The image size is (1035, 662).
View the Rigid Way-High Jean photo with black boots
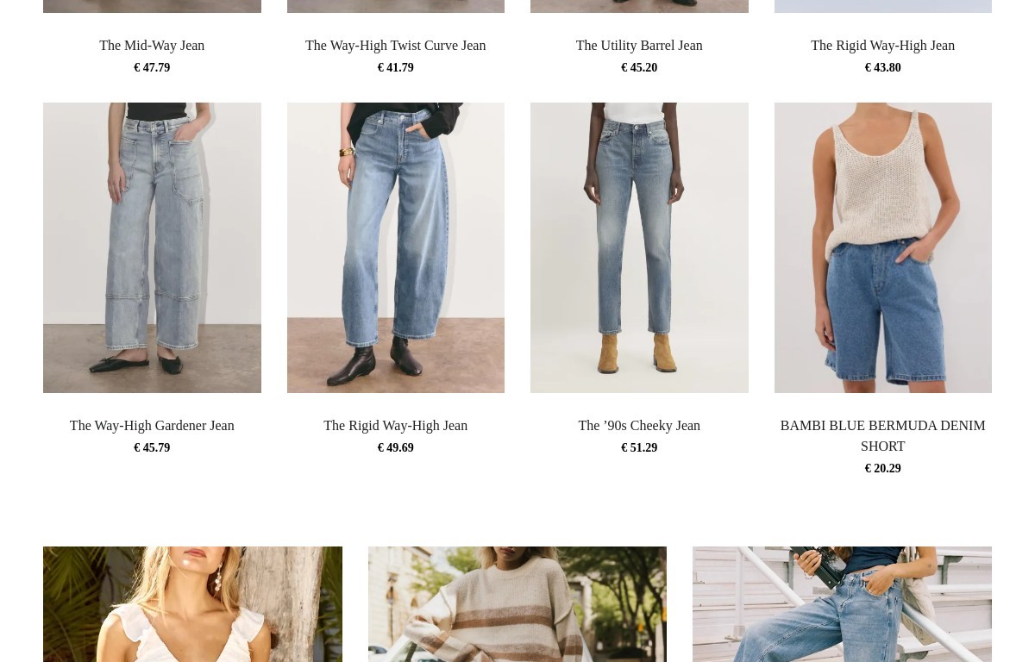click(396, 248)
